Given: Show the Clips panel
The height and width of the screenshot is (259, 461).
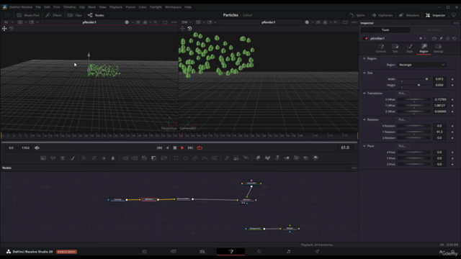Looking at the screenshot, I should coord(75,15).
